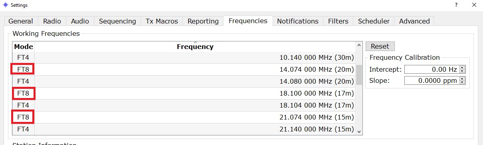The height and width of the screenshot is (145, 483).
Task: Click the Intercept input field
Action: 432,69
